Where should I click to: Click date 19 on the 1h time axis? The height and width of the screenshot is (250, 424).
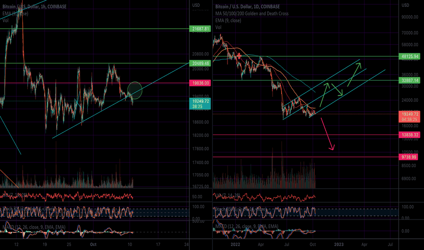coord(45,245)
